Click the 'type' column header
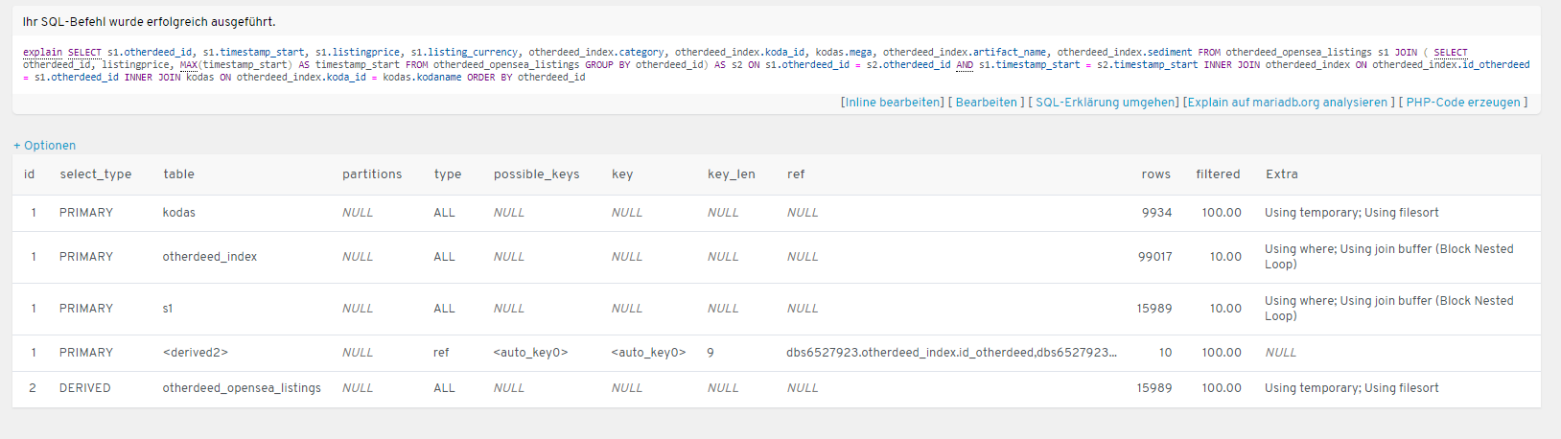 (x=448, y=174)
